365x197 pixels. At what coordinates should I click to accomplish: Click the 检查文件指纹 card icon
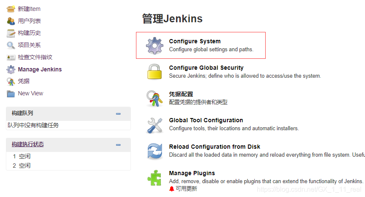click(11, 58)
